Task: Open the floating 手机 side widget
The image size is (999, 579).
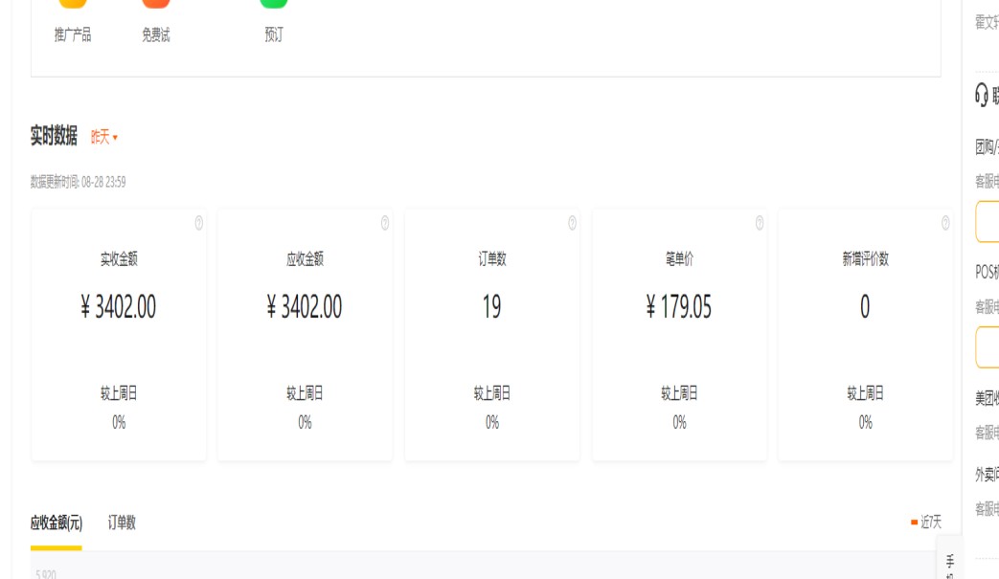Action: pyautogui.click(x=949, y=563)
